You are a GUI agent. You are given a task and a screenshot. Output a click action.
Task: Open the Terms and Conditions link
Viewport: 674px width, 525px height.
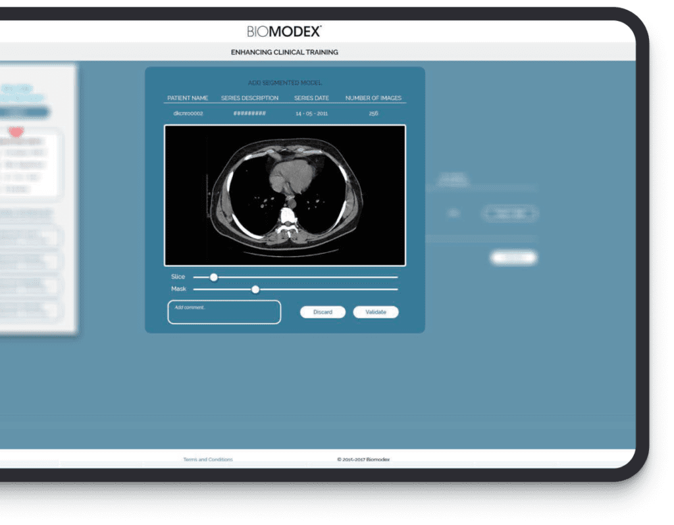click(x=208, y=459)
